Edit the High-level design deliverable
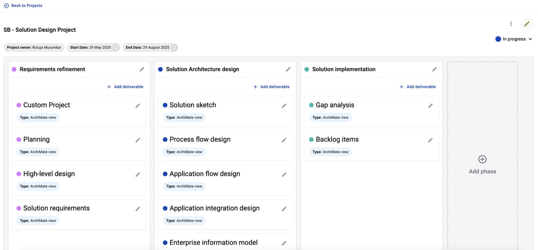 click(138, 174)
